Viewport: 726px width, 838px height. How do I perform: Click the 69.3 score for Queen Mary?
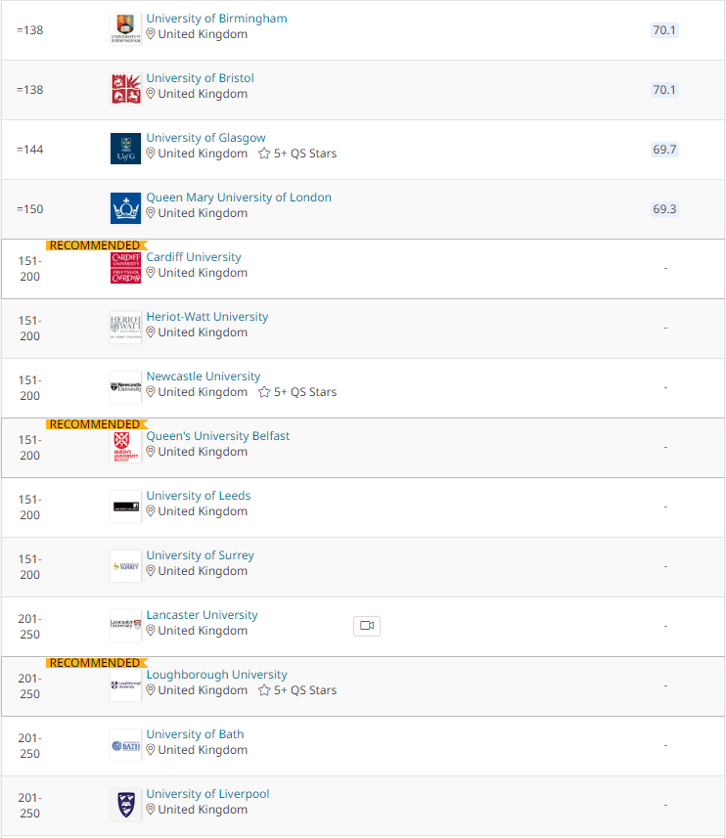click(664, 209)
